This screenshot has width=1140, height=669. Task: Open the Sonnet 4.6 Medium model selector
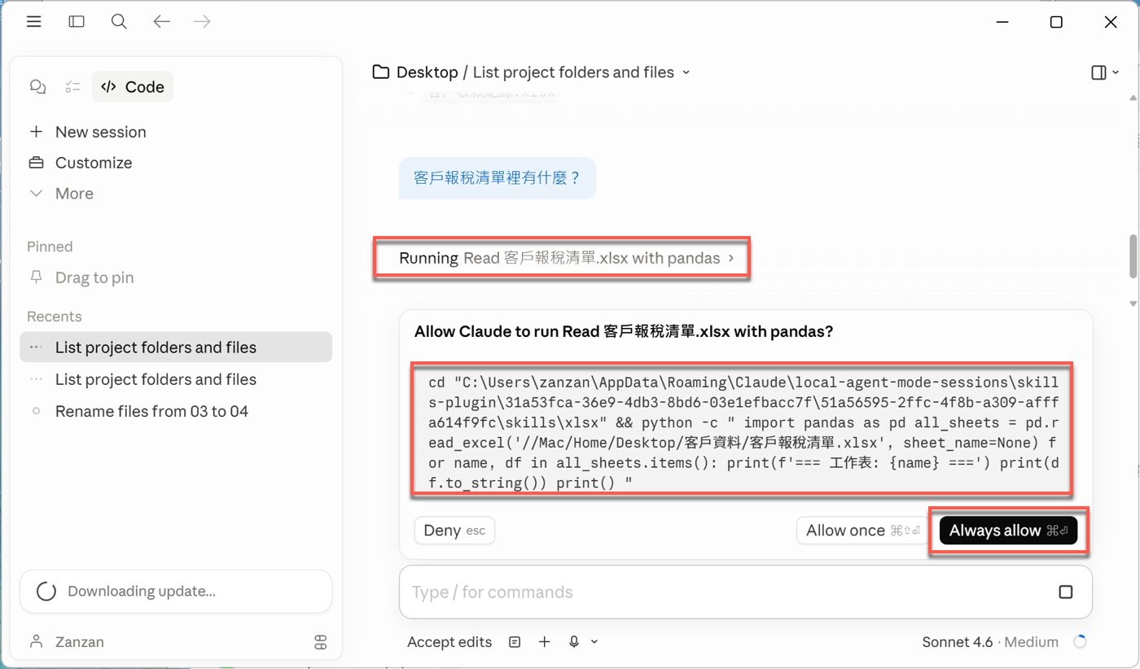click(990, 641)
